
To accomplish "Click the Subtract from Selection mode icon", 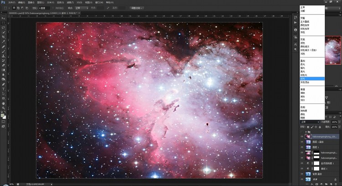I will pos(22,8).
